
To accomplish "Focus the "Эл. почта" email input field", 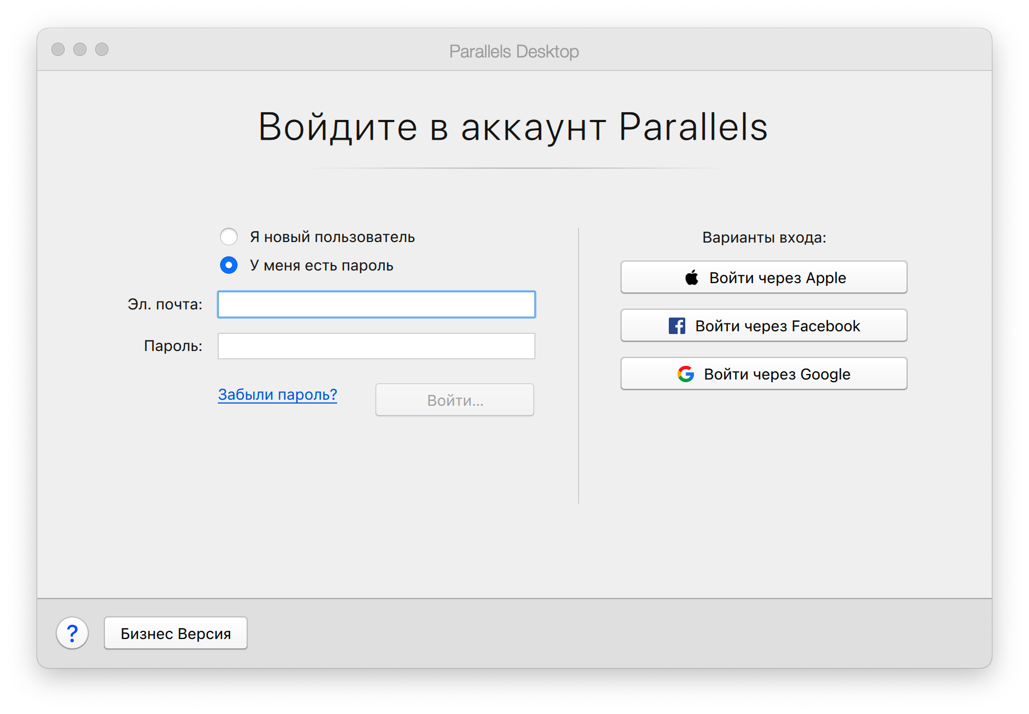I will coord(376,304).
